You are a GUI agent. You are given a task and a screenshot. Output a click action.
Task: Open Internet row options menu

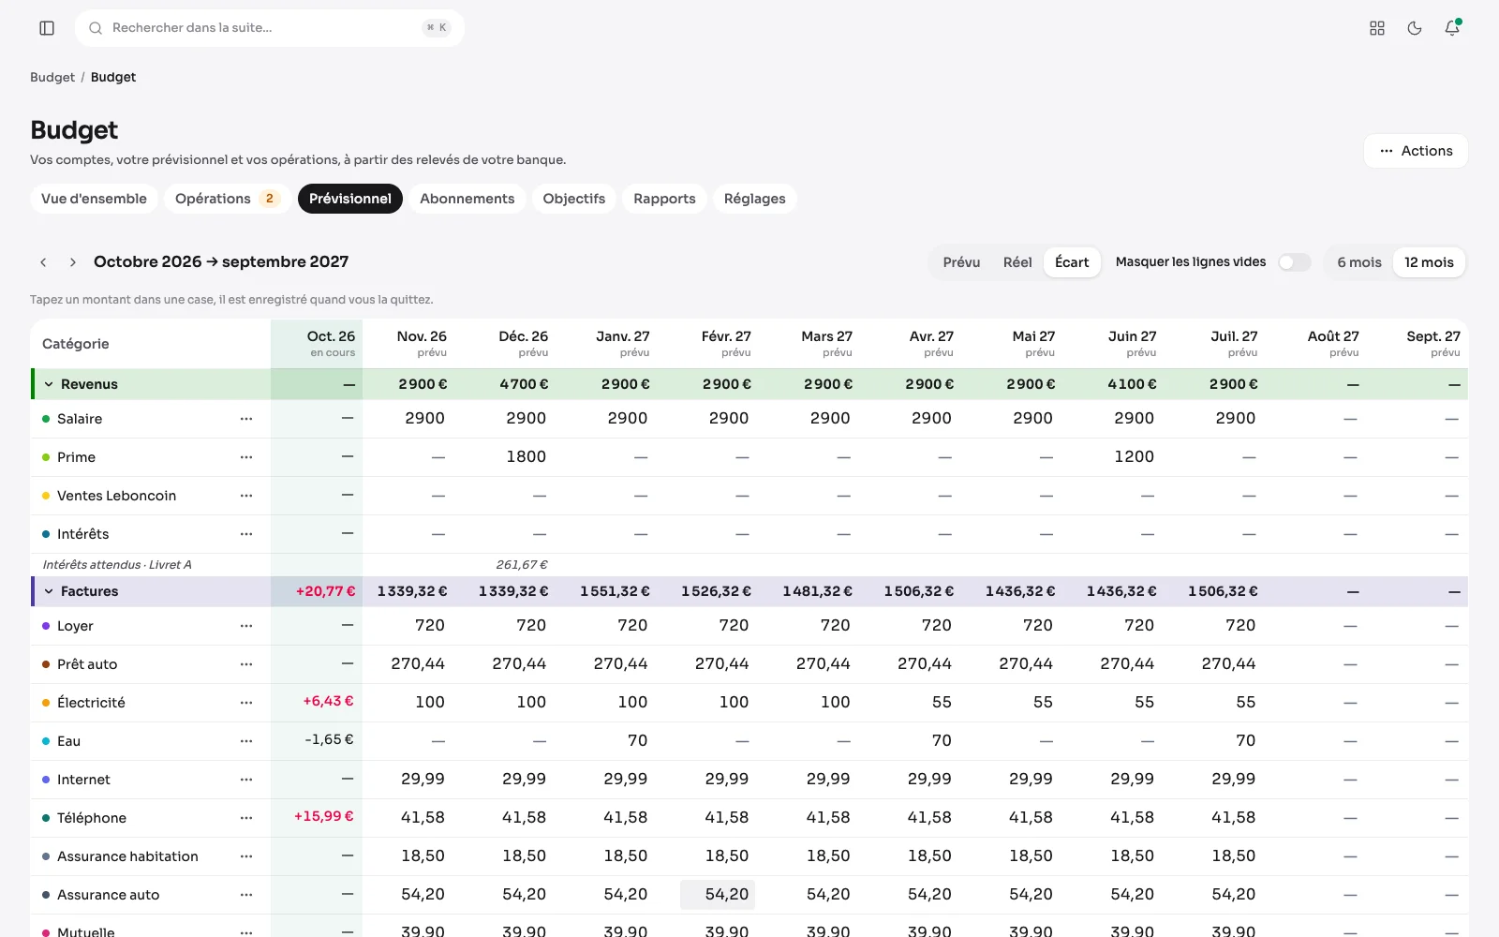pyautogui.click(x=246, y=780)
